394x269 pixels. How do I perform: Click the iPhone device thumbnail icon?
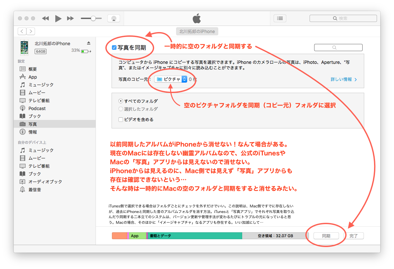click(24, 48)
